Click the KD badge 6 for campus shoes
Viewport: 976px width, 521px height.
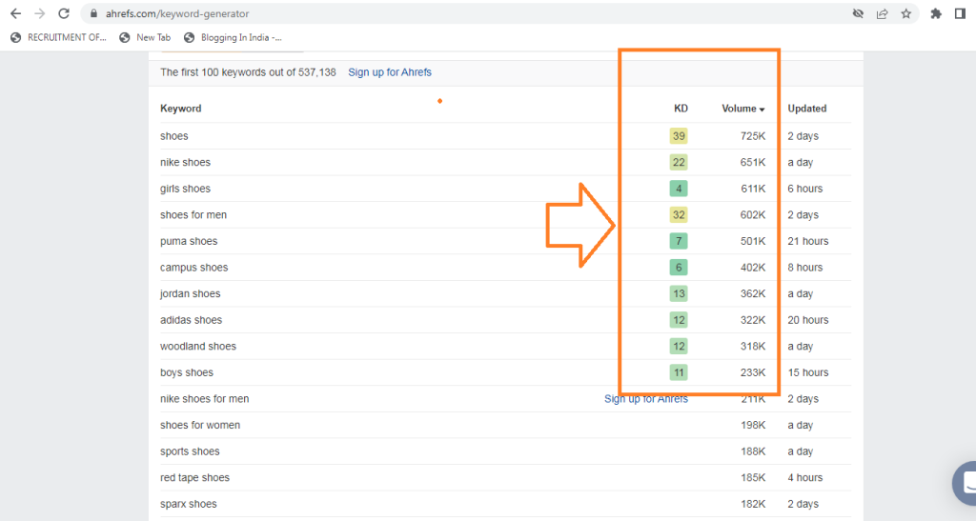pos(679,268)
